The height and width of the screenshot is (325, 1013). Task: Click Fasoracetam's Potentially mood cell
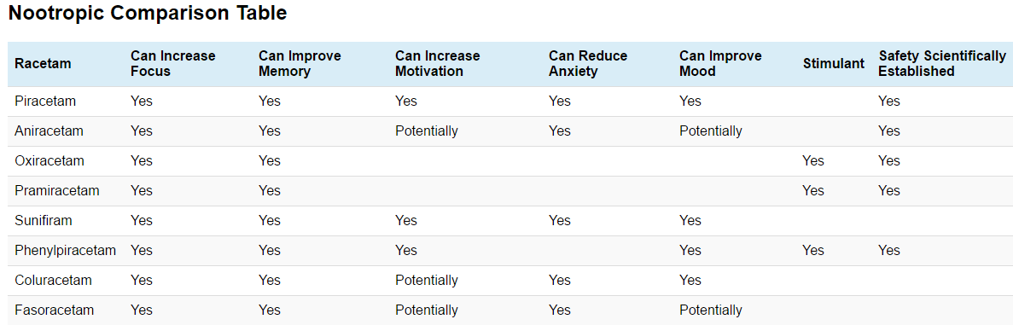coord(711,310)
